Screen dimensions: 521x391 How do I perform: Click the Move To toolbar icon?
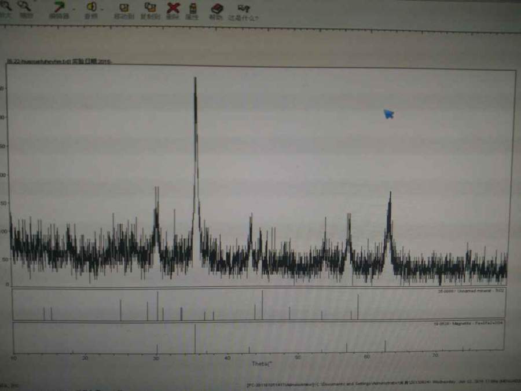124,8
